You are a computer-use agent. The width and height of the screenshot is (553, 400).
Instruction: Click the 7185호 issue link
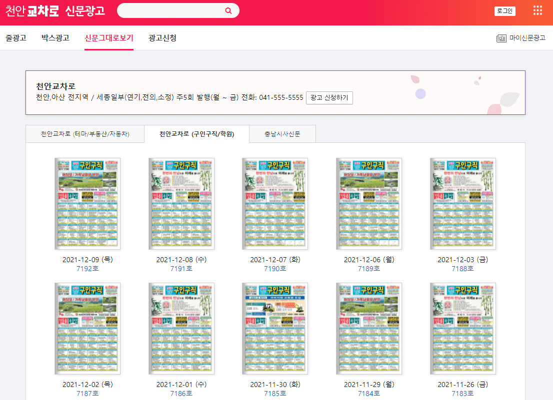pyautogui.click(x=275, y=394)
